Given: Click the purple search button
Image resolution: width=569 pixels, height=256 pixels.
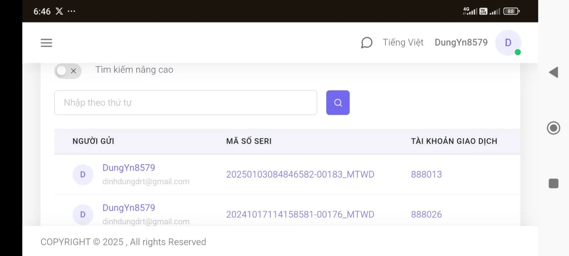Looking at the screenshot, I should pos(338,102).
